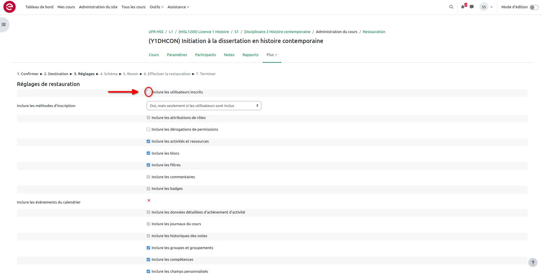Open the messaging chat bubble icon
Screen dimensions: 542x275
click(472, 7)
